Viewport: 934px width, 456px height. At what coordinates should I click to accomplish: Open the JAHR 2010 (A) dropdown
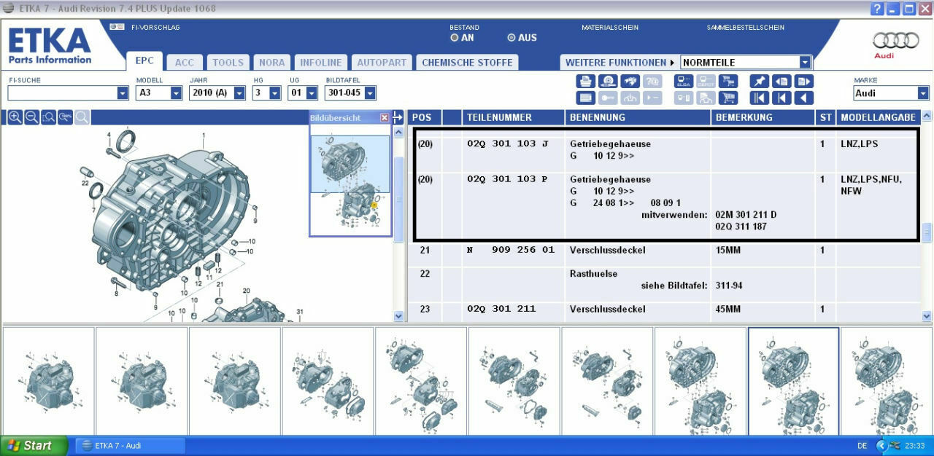(239, 93)
